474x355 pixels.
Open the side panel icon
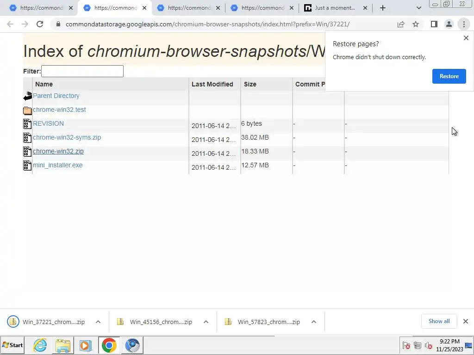(434, 24)
